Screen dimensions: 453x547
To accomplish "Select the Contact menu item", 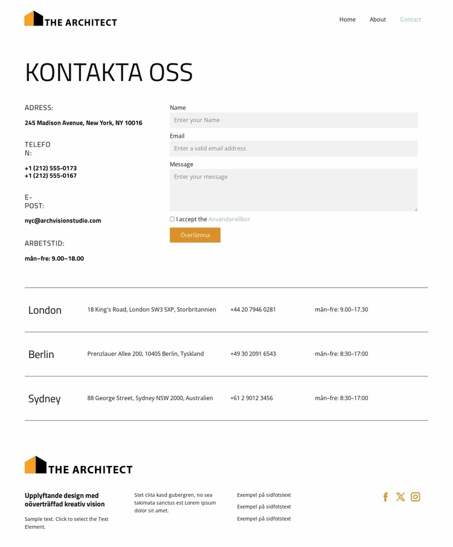I will pos(410,19).
